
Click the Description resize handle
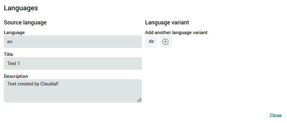click(139, 100)
